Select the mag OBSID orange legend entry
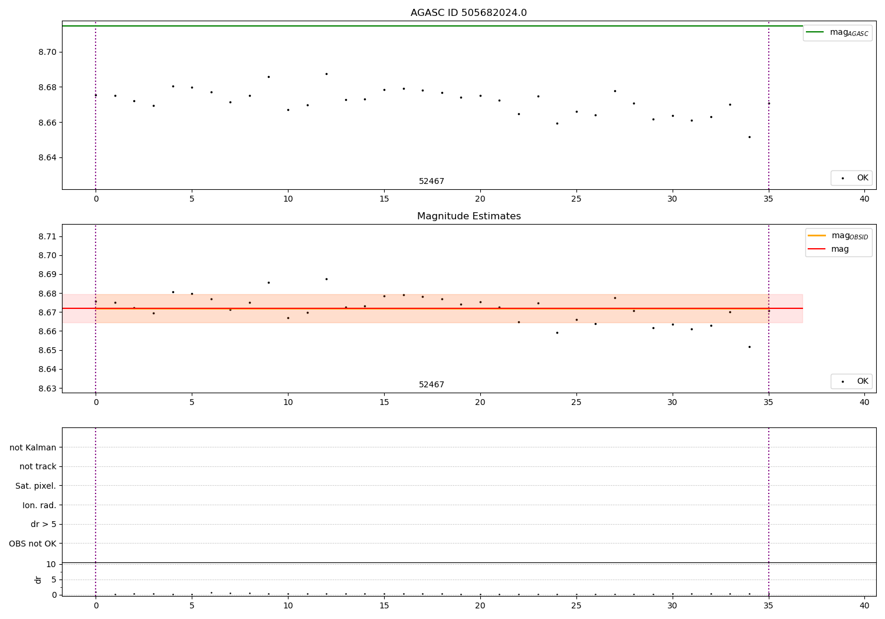This screenshot has height=619, width=885. (838, 236)
